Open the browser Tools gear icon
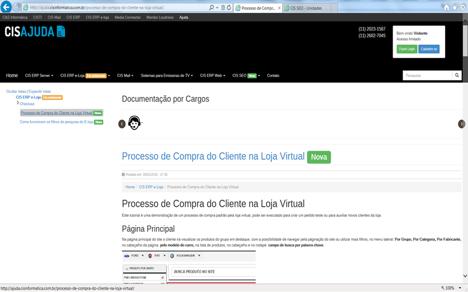 pyautogui.click(x=463, y=8)
